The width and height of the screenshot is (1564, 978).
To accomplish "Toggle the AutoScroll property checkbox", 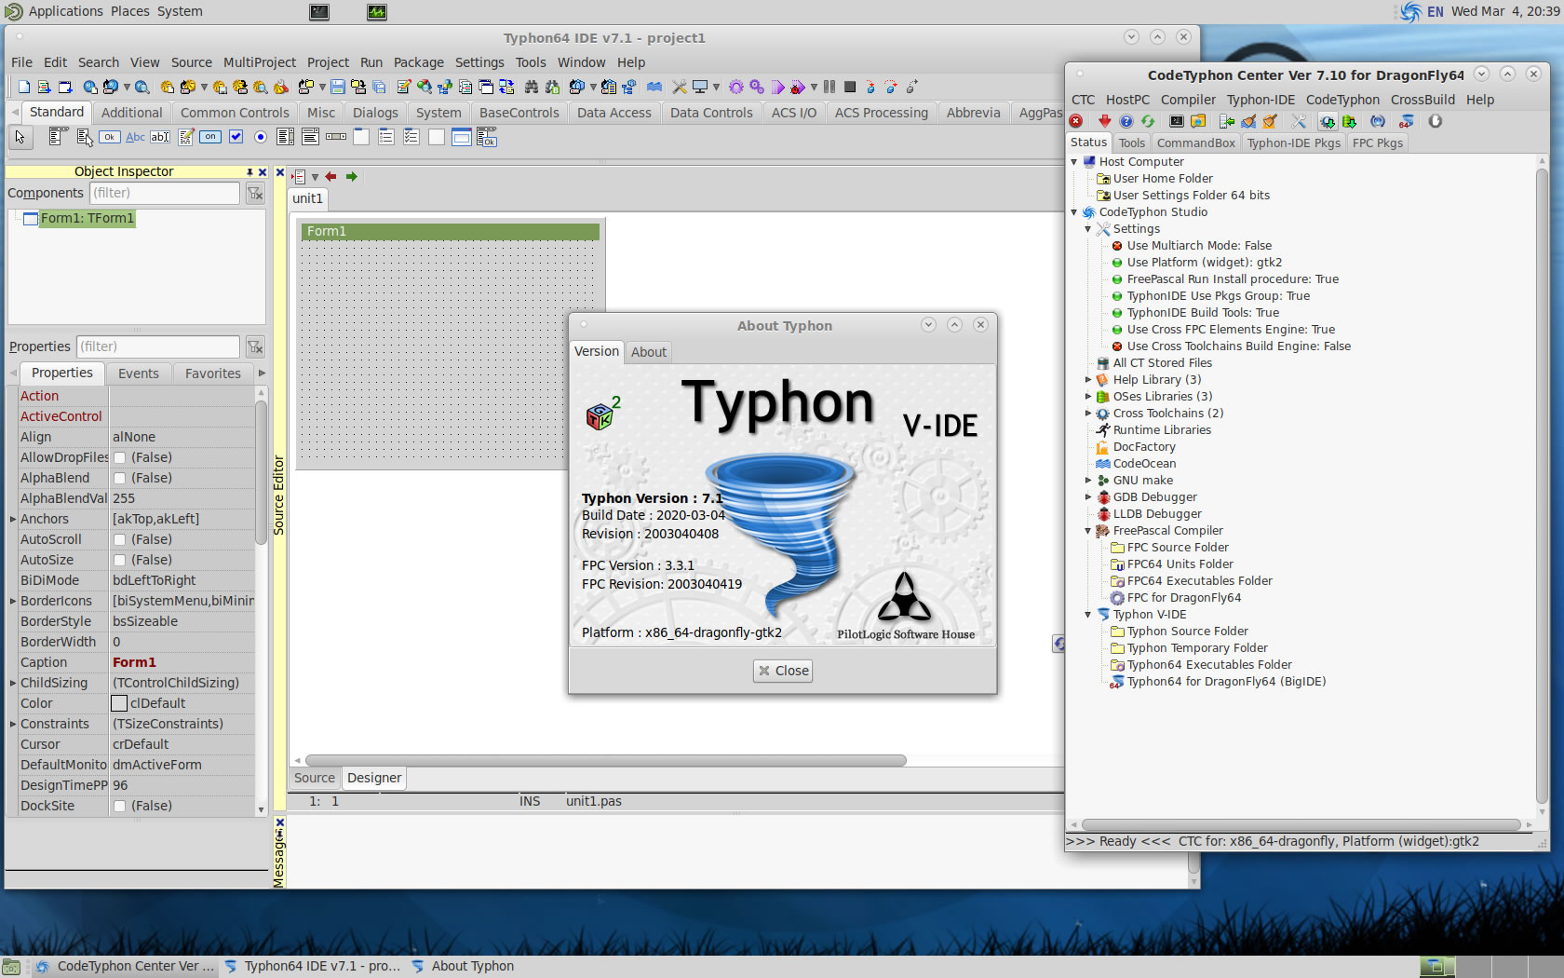I will pyautogui.click(x=119, y=539).
